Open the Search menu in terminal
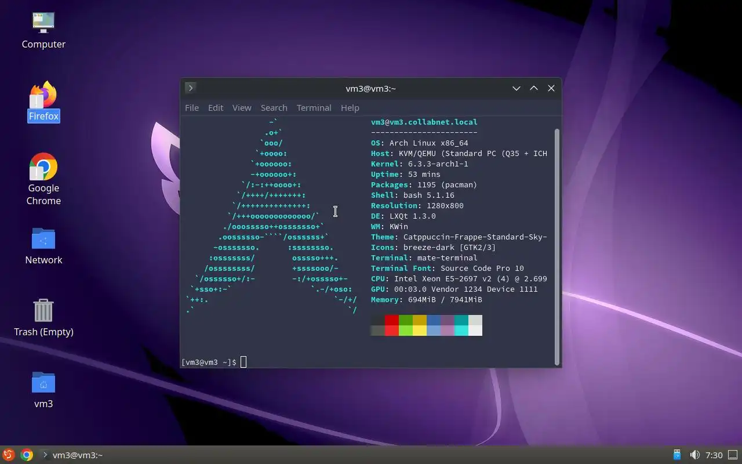742x464 pixels. pos(274,108)
